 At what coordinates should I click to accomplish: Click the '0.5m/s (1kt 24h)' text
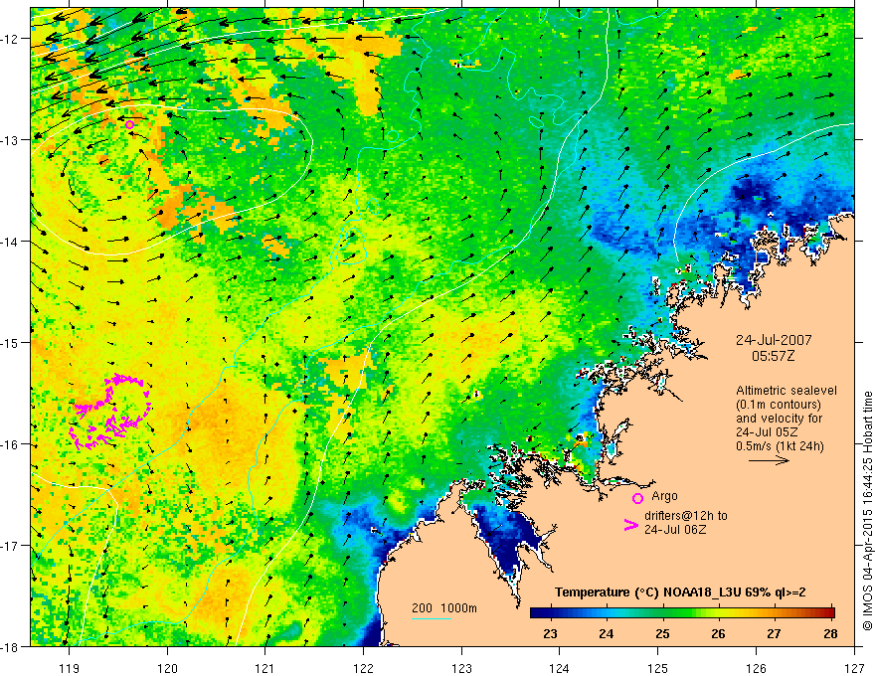coord(780,446)
